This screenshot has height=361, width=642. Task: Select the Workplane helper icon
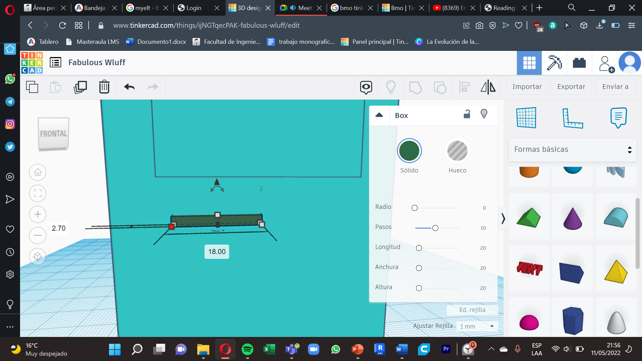tap(526, 118)
